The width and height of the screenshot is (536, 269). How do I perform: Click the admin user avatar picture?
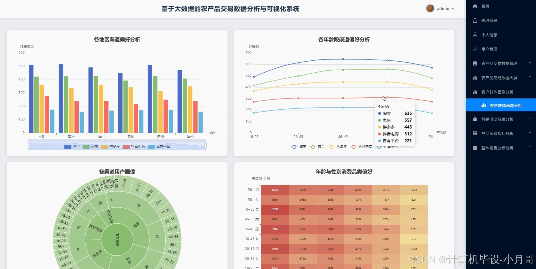tap(430, 9)
